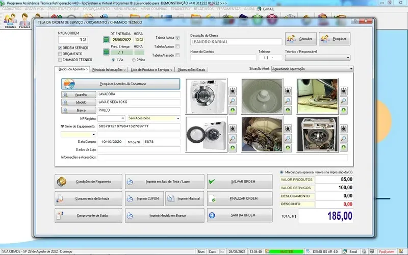Check the Tabela Aprazo option
The height and width of the screenshot is (255, 408).
pyautogui.click(x=177, y=46)
